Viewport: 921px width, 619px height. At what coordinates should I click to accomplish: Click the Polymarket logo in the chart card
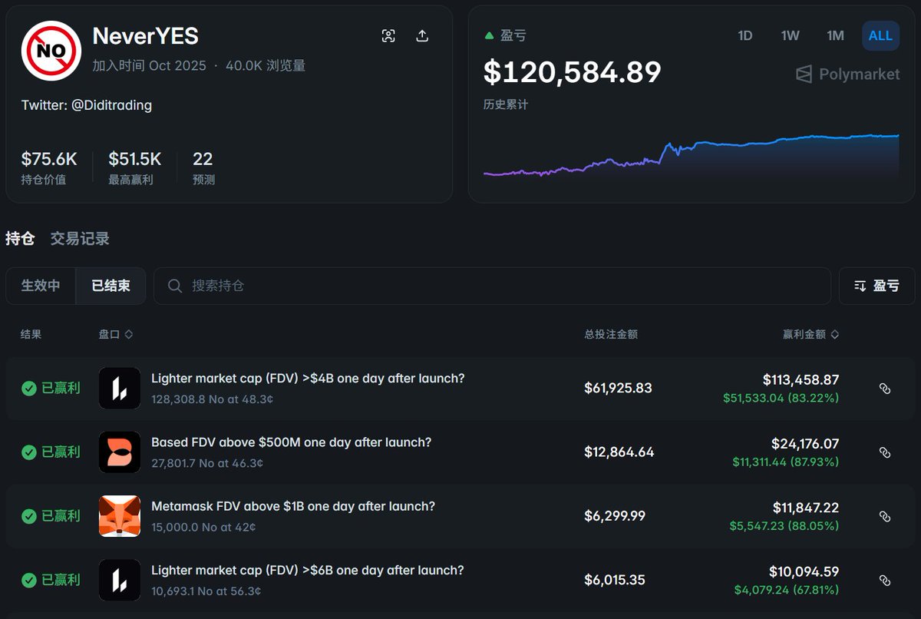pos(847,74)
